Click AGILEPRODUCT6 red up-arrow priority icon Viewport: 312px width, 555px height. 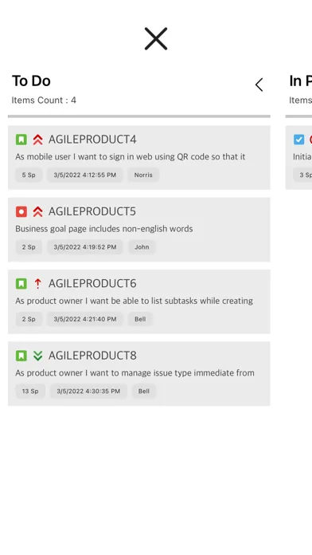click(x=38, y=284)
